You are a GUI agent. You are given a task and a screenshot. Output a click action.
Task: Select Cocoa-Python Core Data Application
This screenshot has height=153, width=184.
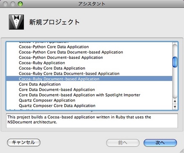[89, 47]
